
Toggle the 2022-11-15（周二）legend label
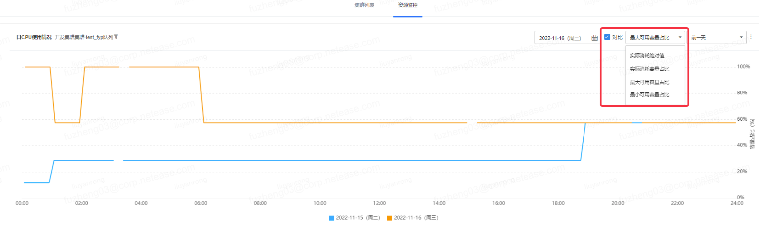coord(357,218)
